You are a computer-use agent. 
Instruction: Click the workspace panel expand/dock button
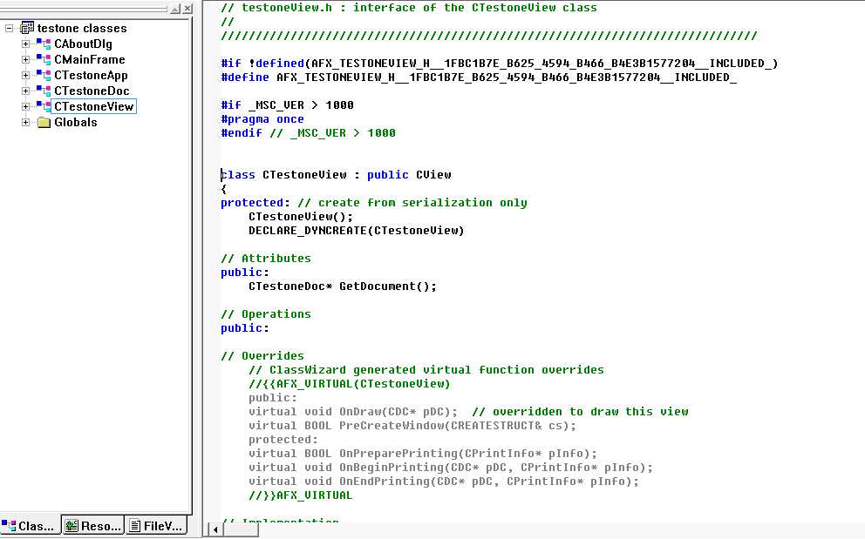pos(175,8)
